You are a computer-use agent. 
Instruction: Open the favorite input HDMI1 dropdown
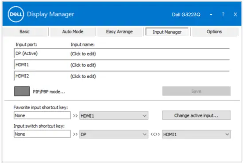click(114, 116)
